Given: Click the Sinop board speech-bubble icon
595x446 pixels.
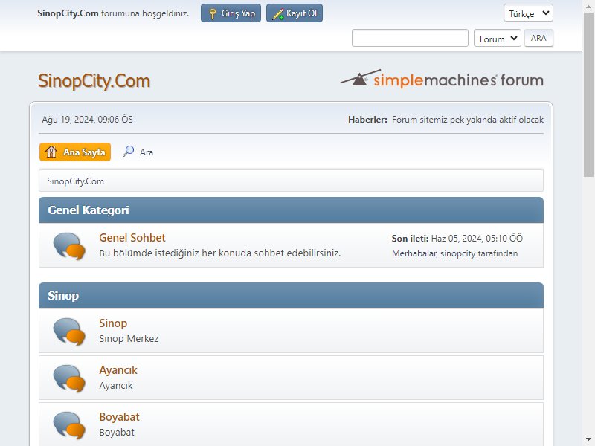Looking at the screenshot, I should pos(69,332).
